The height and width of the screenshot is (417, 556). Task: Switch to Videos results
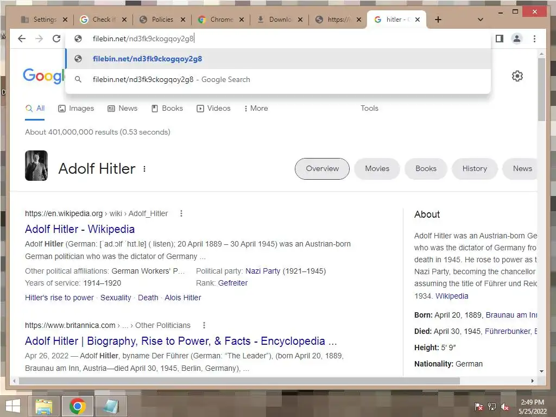click(213, 109)
